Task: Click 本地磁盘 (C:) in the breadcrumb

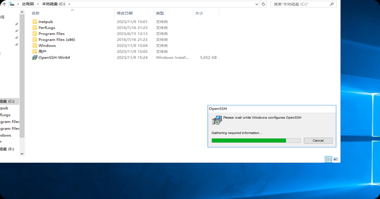Action: click(54, 4)
